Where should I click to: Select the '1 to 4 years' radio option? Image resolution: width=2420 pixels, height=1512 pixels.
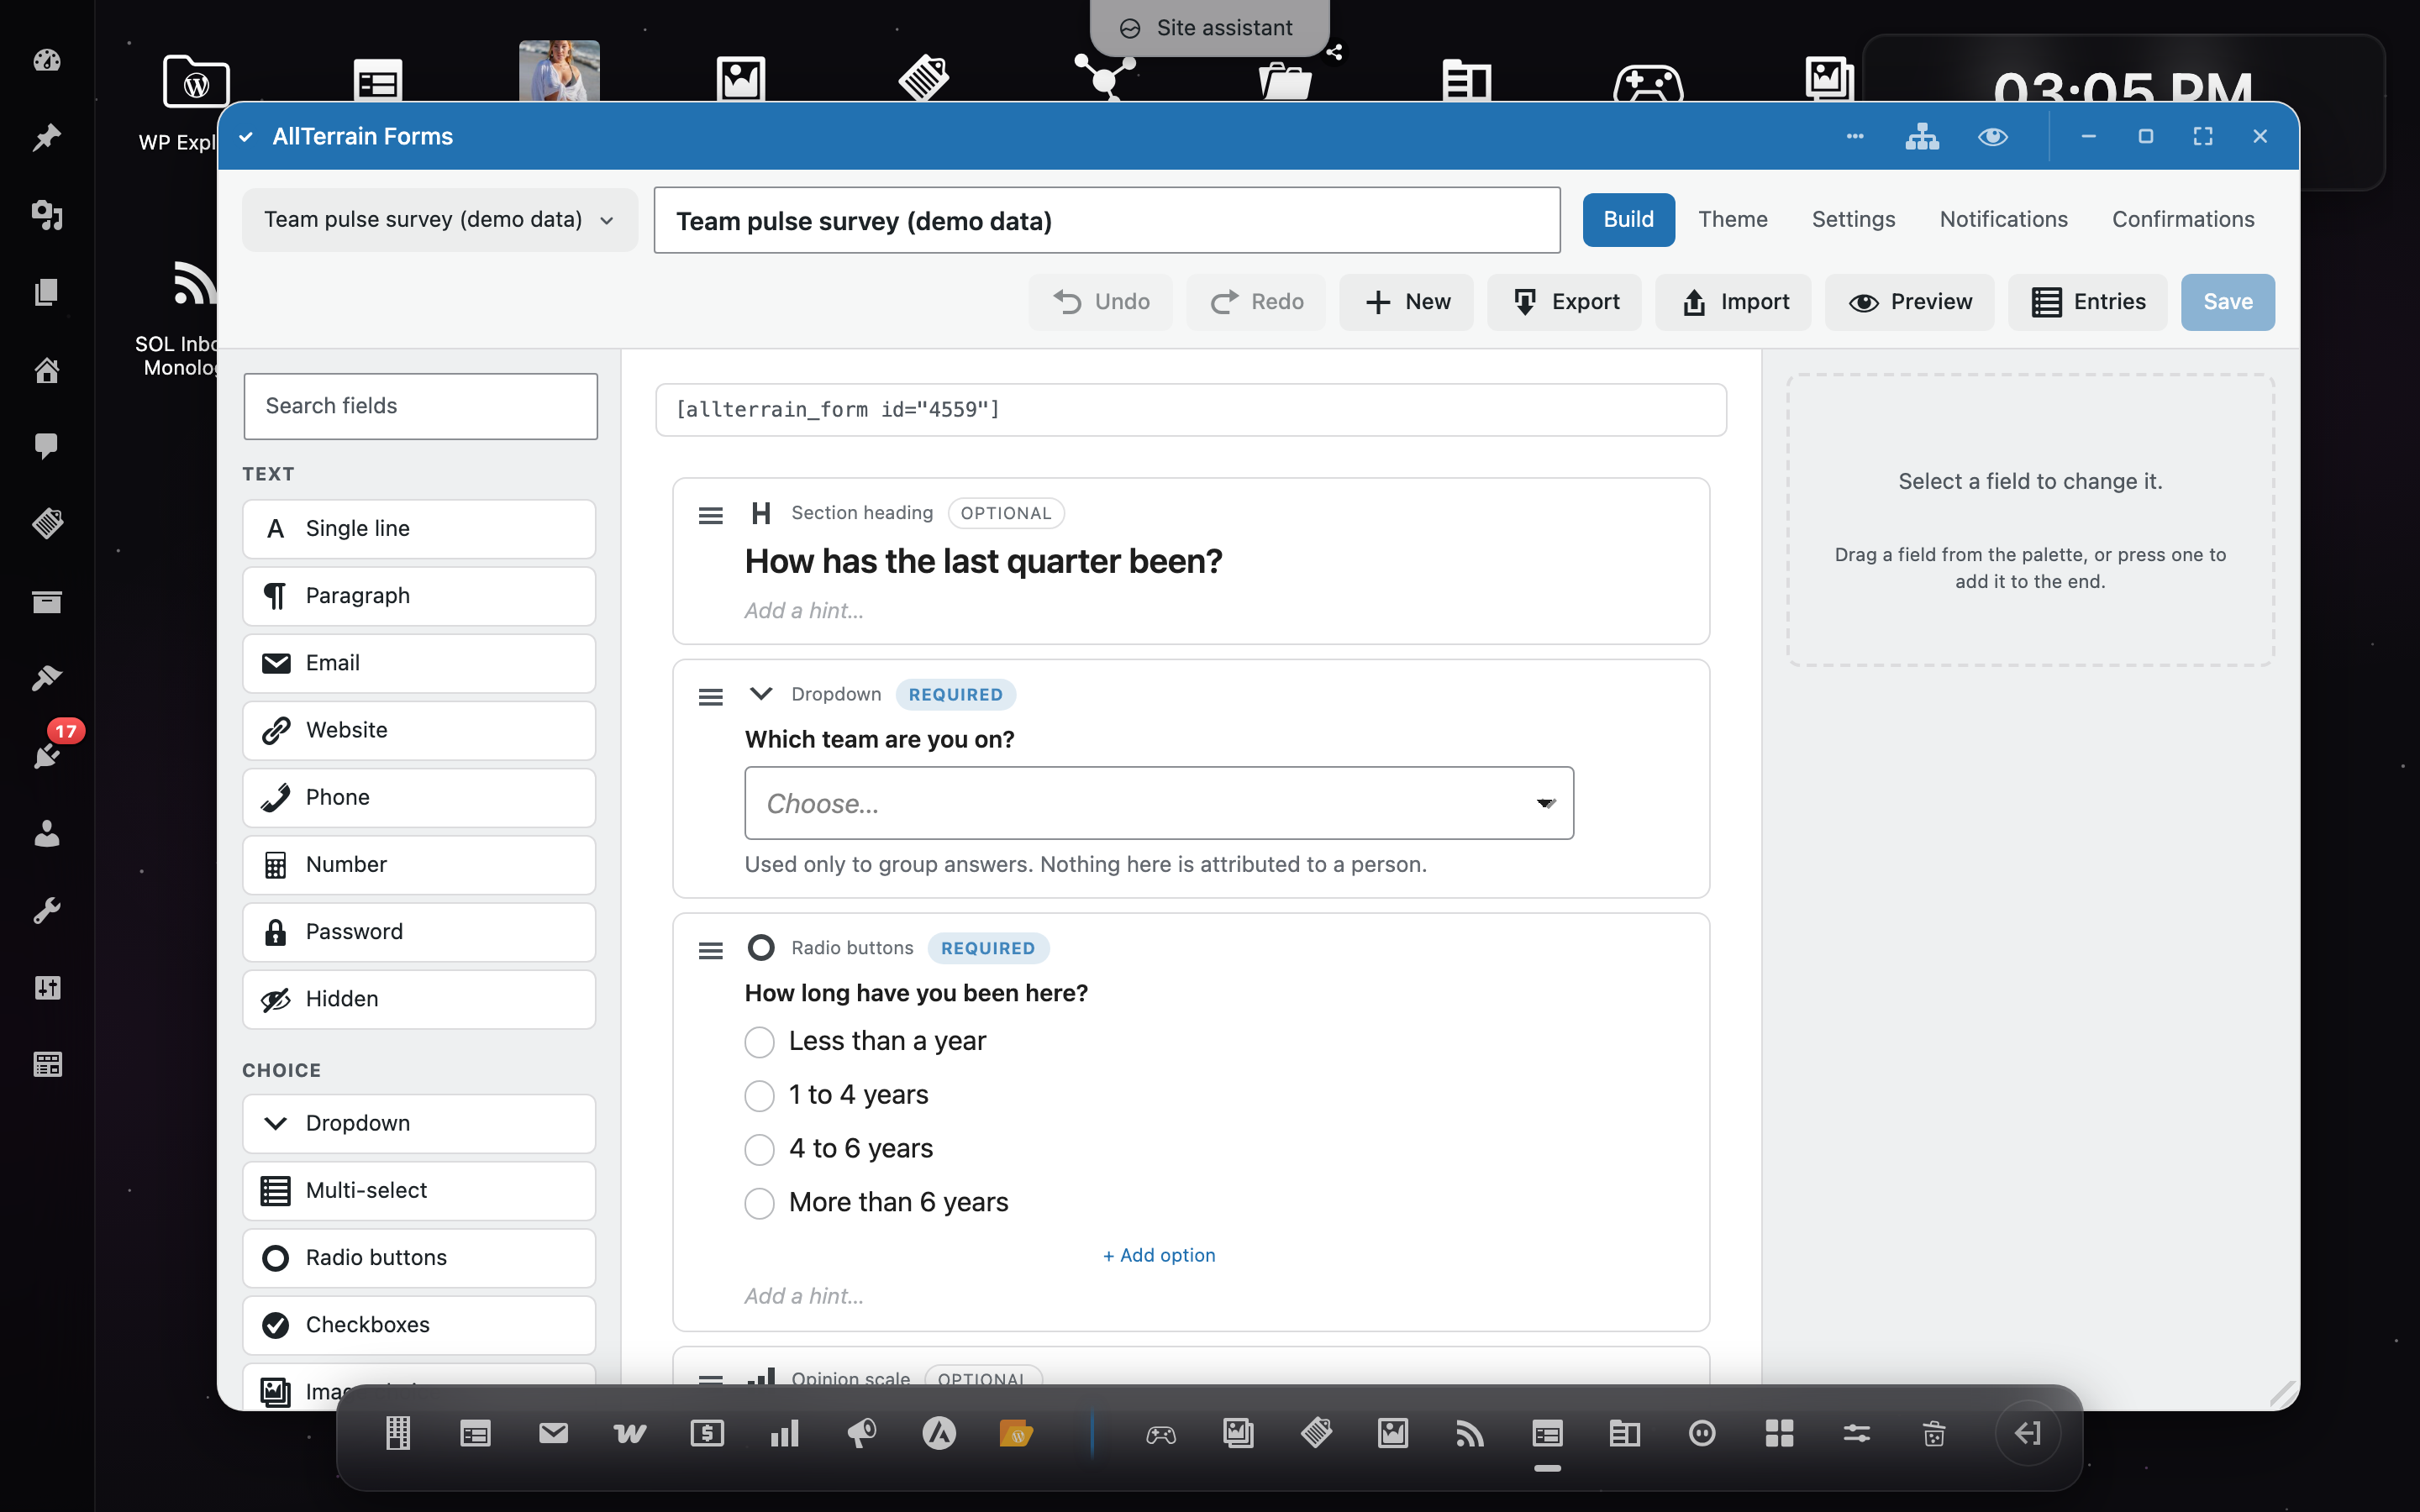(759, 1096)
